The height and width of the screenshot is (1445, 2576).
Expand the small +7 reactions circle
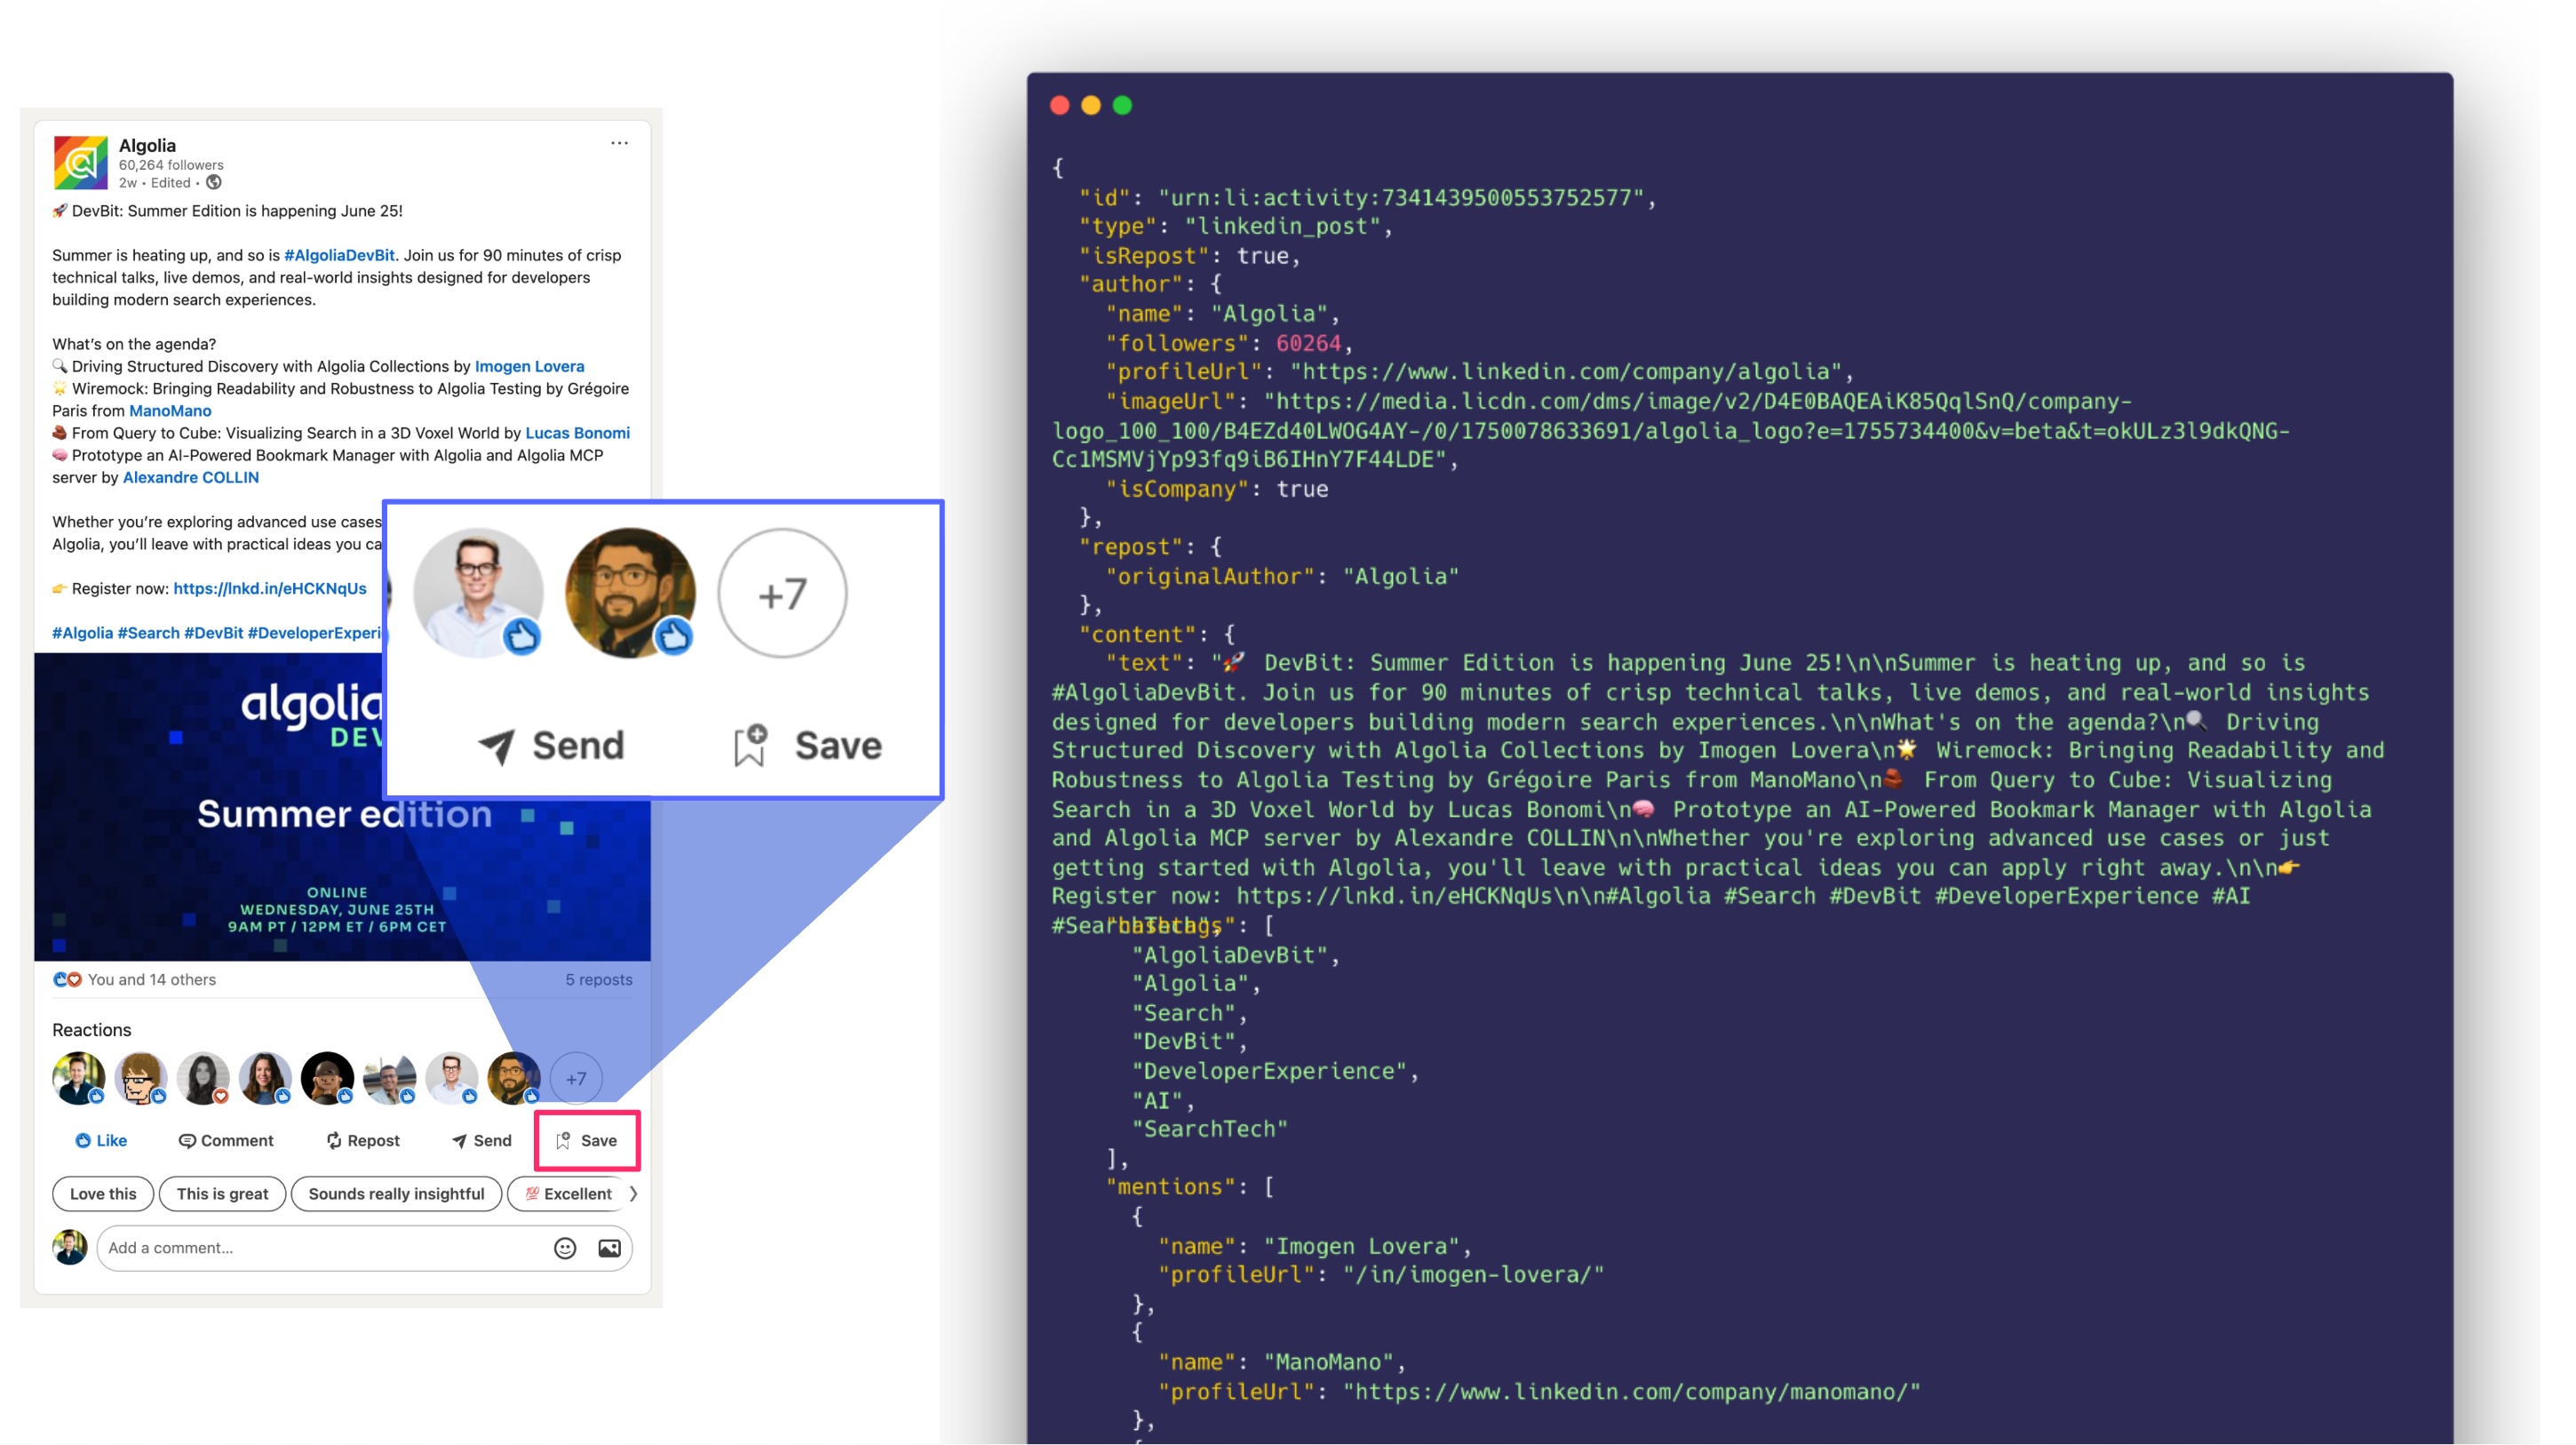(x=576, y=1078)
